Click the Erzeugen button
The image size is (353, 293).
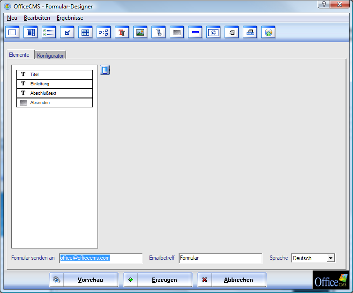click(x=165, y=280)
